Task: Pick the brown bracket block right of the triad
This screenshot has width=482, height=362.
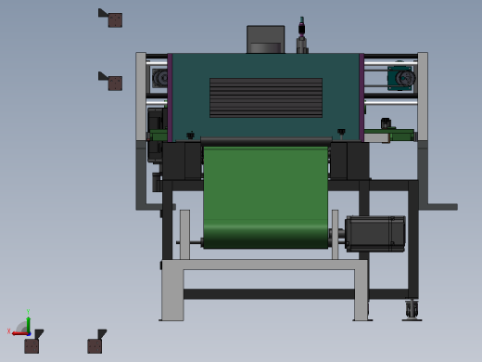Action: click(x=96, y=342)
